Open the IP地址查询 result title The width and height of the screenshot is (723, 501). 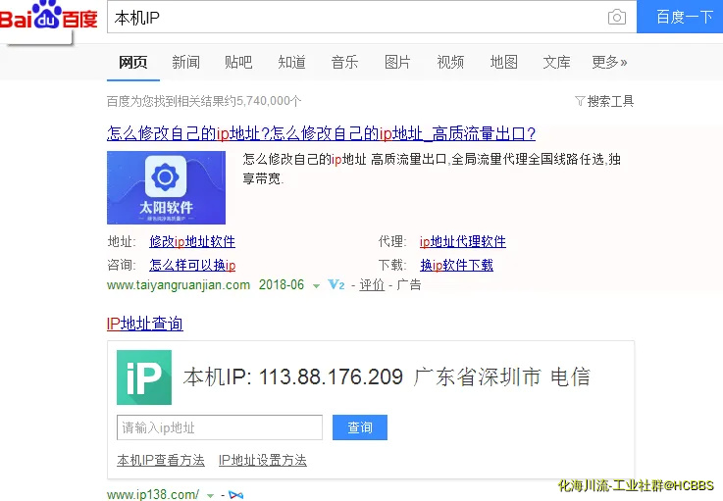click(144, 324)
